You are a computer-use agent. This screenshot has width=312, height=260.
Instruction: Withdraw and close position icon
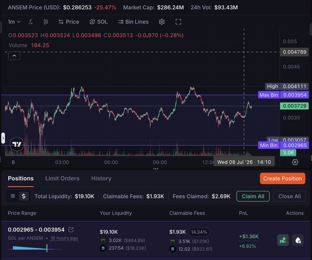tap(298, 240)
